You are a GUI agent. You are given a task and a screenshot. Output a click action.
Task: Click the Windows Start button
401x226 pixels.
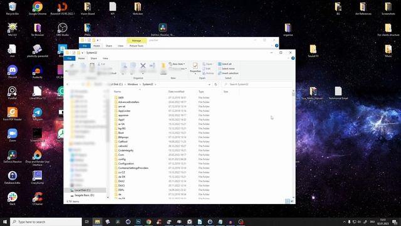pyautogui.click(x=5, y=222)
